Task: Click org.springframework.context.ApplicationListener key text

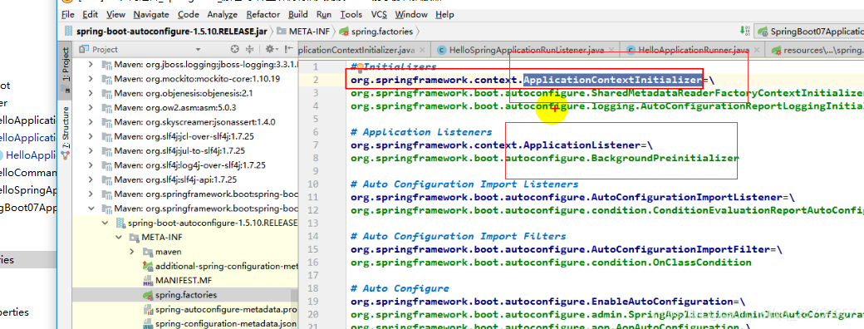Action: click(496, 145)
